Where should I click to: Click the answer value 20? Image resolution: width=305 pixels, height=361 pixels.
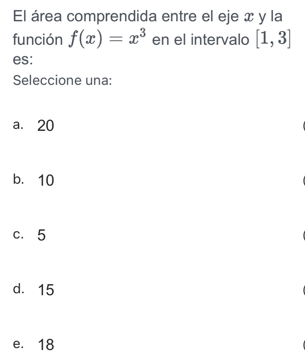tap(45, 126)
